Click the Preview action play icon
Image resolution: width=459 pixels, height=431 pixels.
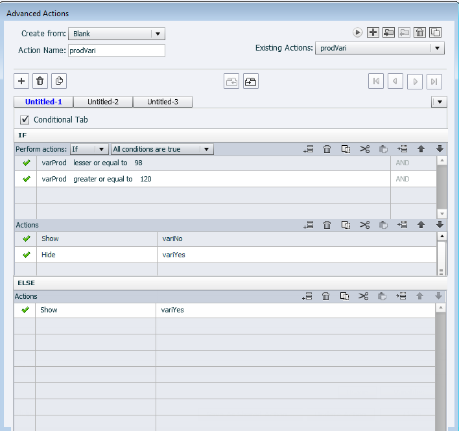pos(357,32)
